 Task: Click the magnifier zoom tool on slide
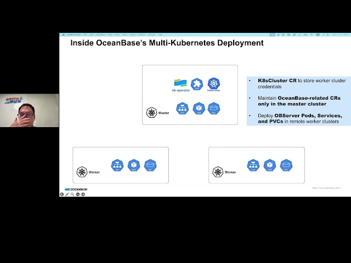(x=72, y=194)
